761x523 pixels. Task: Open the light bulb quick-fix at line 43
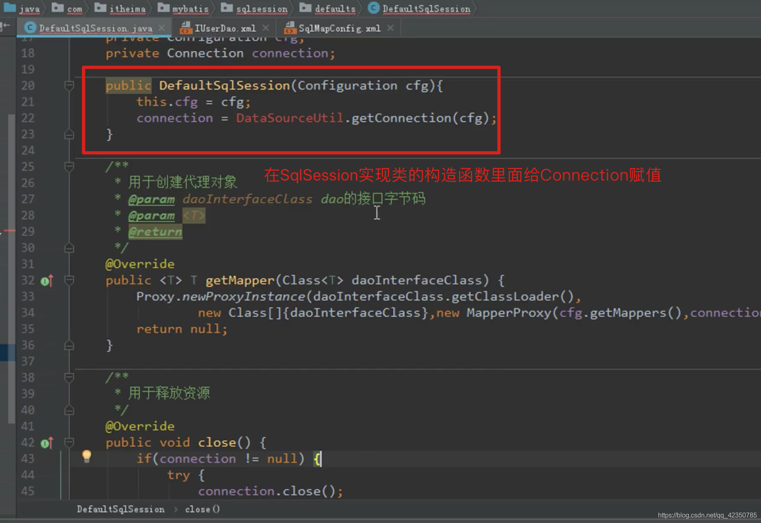86,457
